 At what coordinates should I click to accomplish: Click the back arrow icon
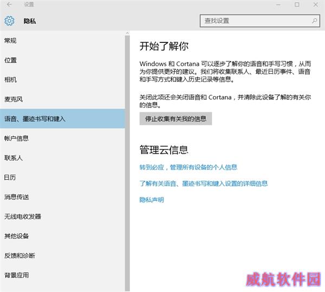[x=9, y=4]
